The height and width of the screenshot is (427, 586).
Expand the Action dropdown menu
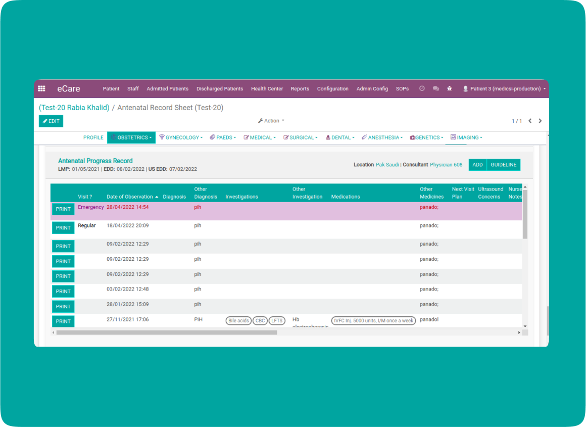pyautogui.click(x=271, y=121)
